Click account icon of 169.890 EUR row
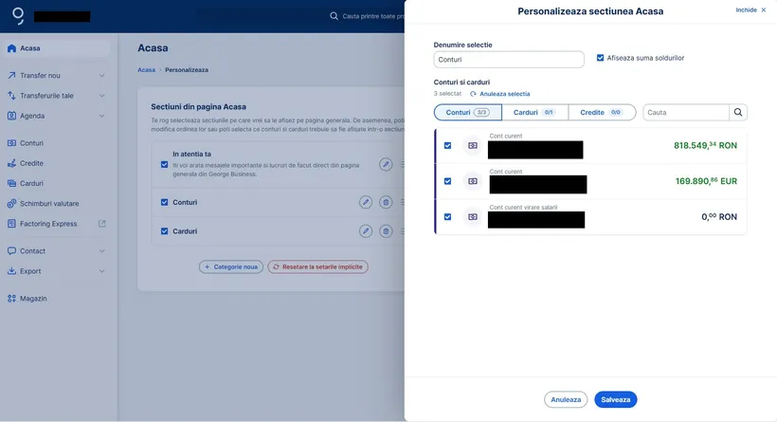The height and width of the screenshot is (422, 777). [x=473, y=181]
